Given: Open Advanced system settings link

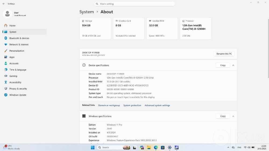Looking at the screenshot, I should [x=157, y=105].
